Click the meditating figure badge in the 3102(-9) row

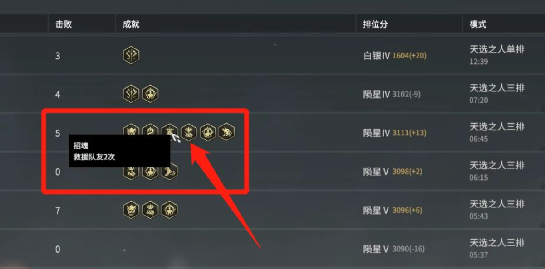[x=150, y=94]
